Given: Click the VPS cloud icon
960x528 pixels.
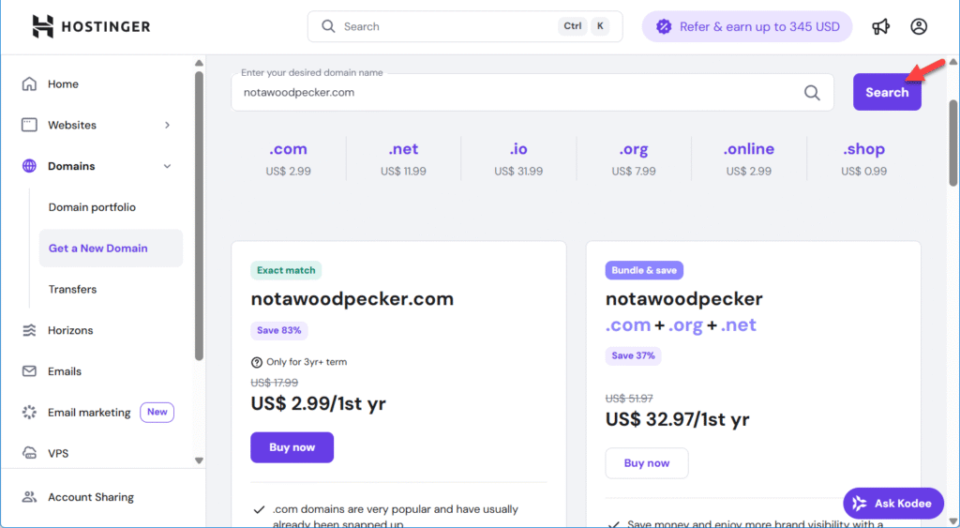Looking at the screenshot, I should click(29, 453).
